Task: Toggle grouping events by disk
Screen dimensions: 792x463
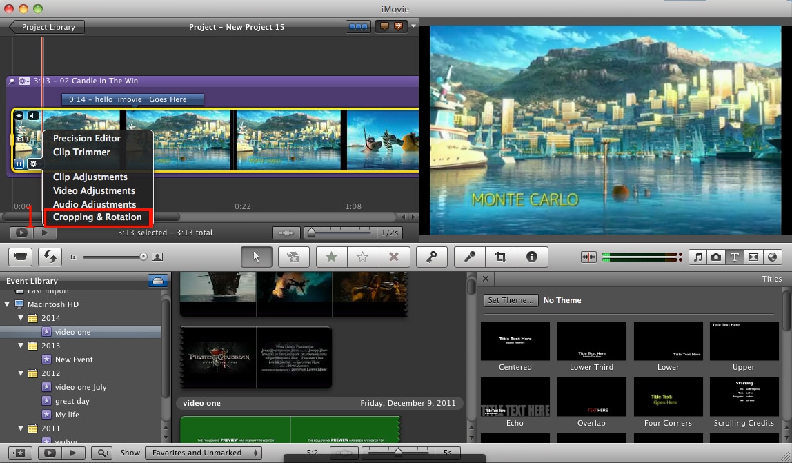Action: 157,281
